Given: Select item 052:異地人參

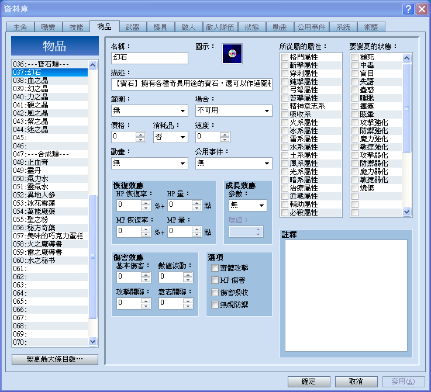Looking at the screenshot, I should click(50, 195).
